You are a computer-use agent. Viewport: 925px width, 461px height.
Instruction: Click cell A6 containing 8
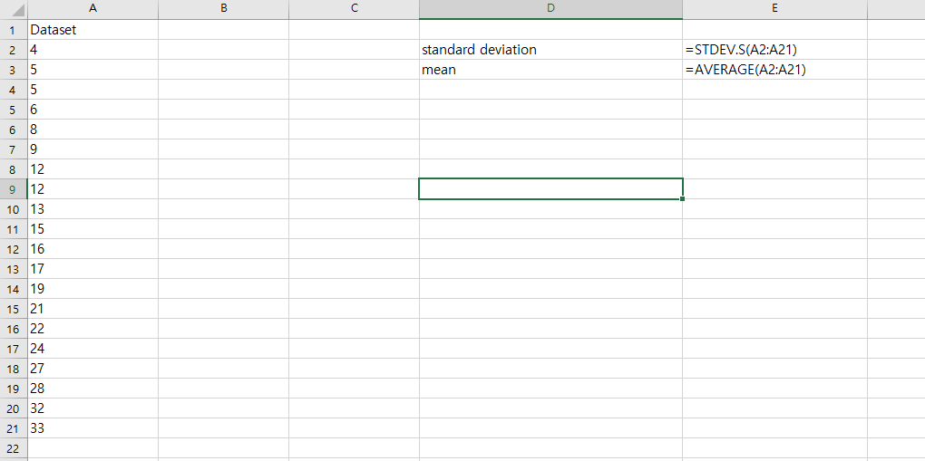(92, 130)
